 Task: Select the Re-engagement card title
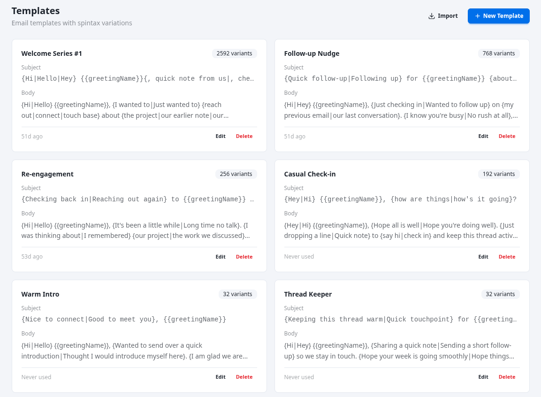47,174
